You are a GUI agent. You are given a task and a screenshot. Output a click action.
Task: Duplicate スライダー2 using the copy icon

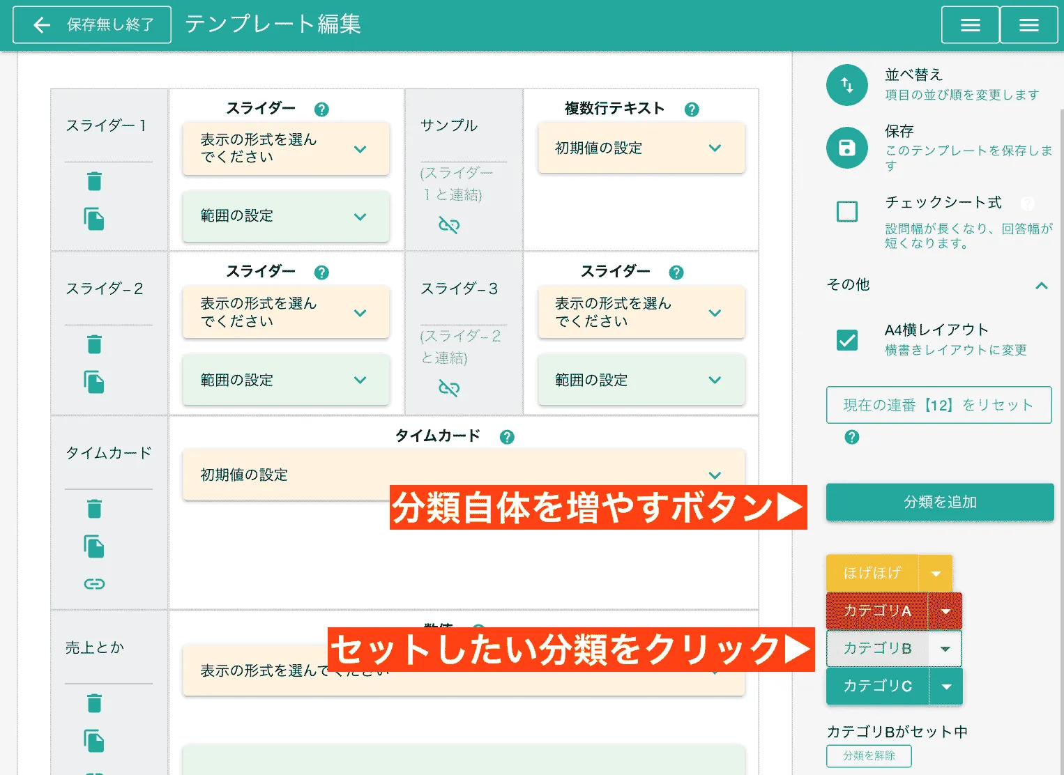coord(95,381)
